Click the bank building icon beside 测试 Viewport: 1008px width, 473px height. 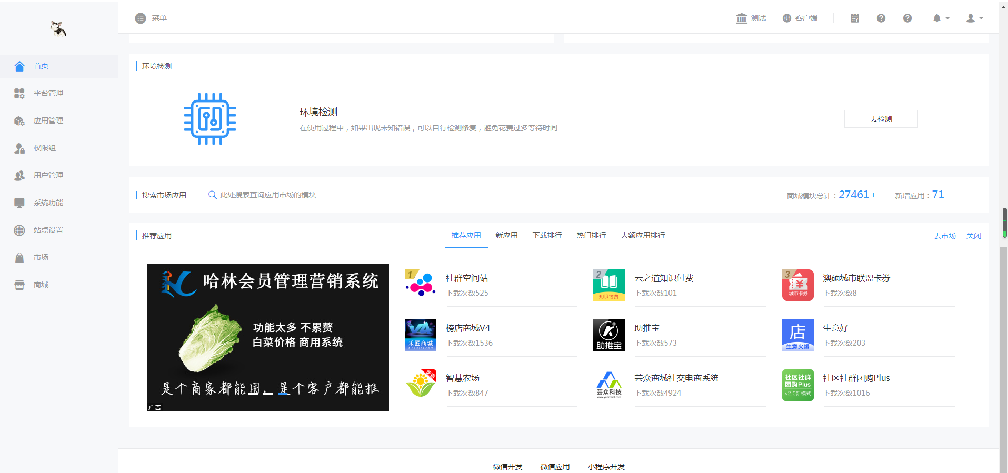coord(742,18)
